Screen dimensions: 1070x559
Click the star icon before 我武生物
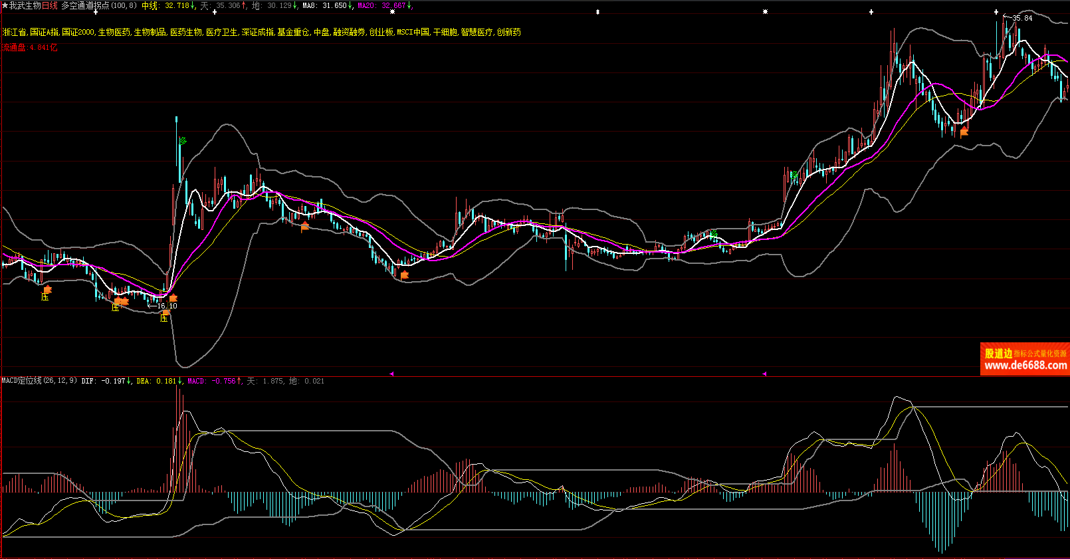coord(5,5)
